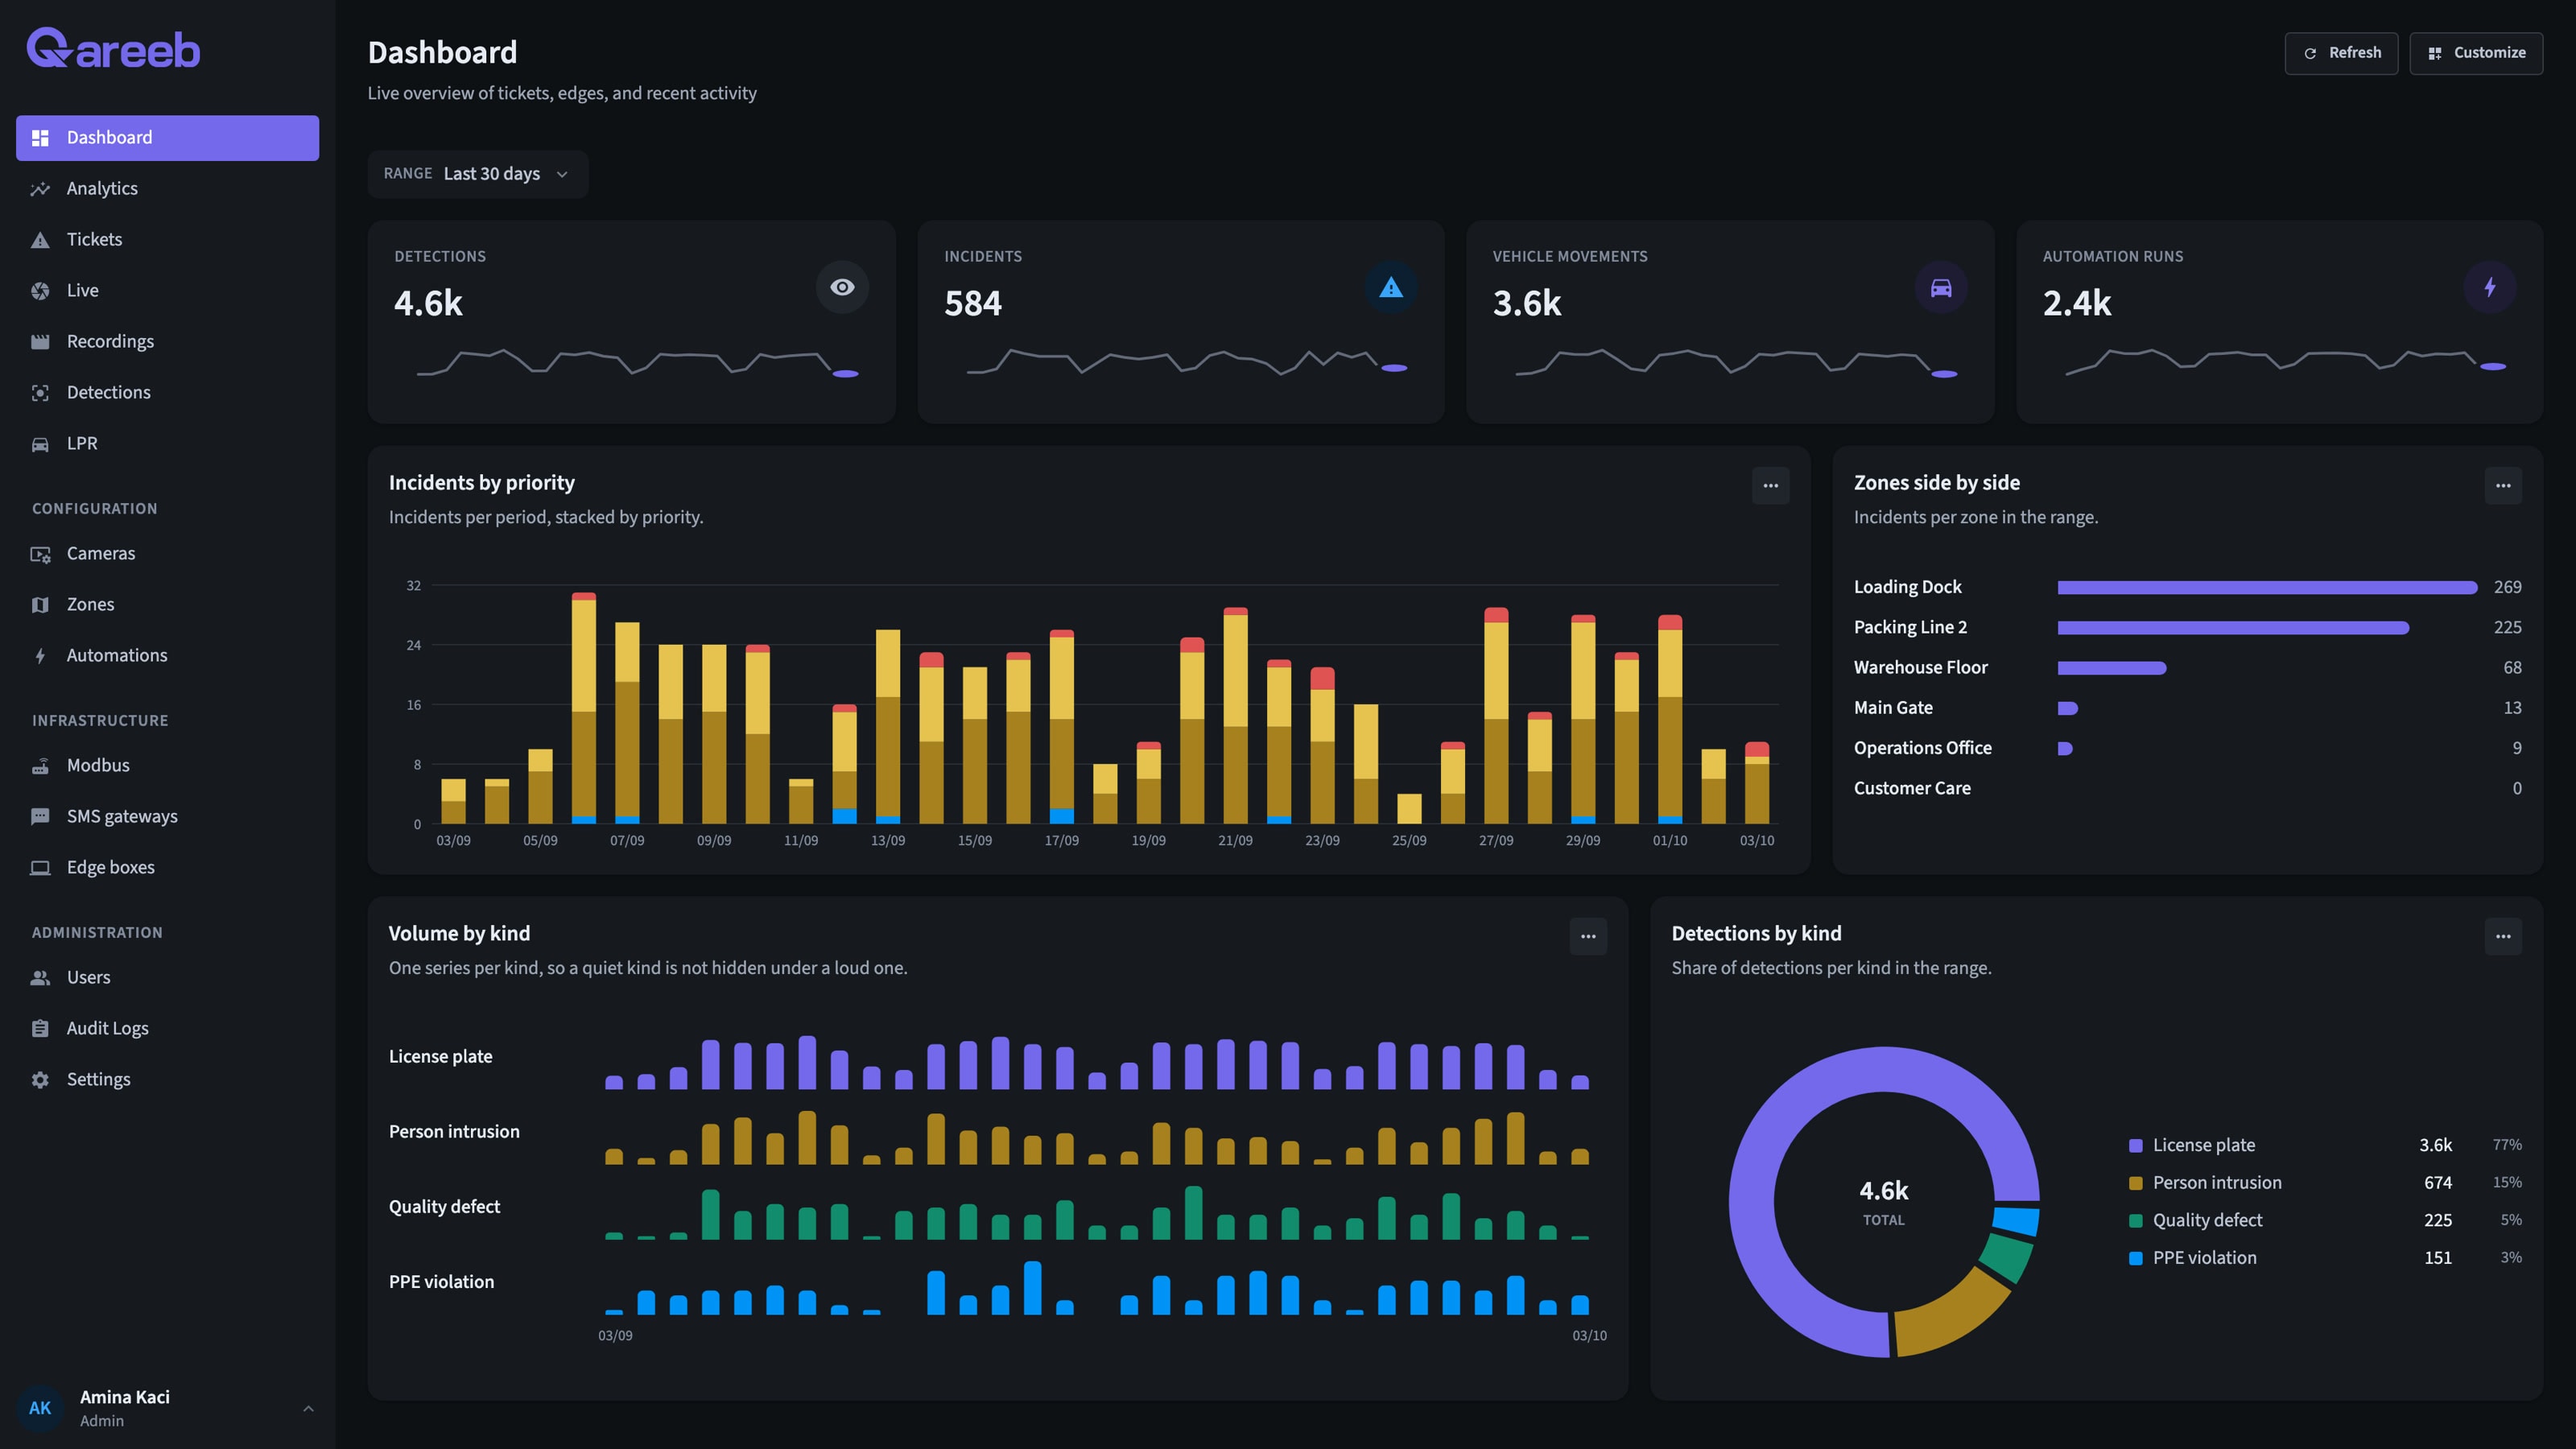Viewport: 2576px width, 1449px height.
Task: Click the eye icon on Detections card
Action: click(x=842, y=287)
